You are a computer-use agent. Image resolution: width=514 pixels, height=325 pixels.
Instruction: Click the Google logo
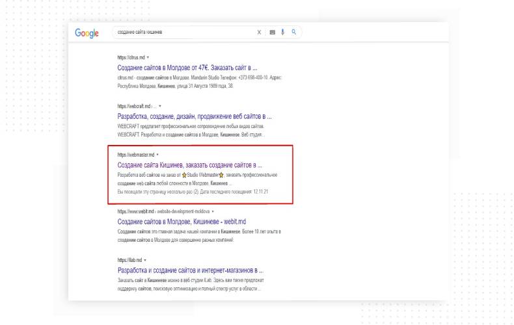[87, 32]
